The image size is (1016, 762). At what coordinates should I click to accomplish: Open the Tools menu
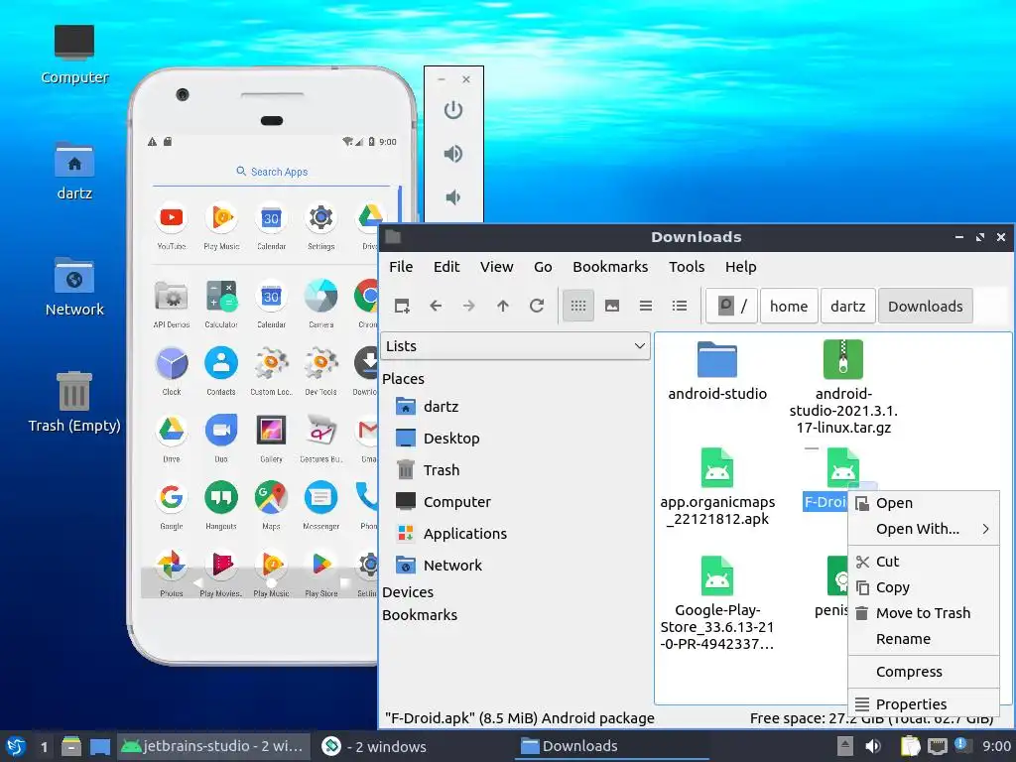click(687, 267)
